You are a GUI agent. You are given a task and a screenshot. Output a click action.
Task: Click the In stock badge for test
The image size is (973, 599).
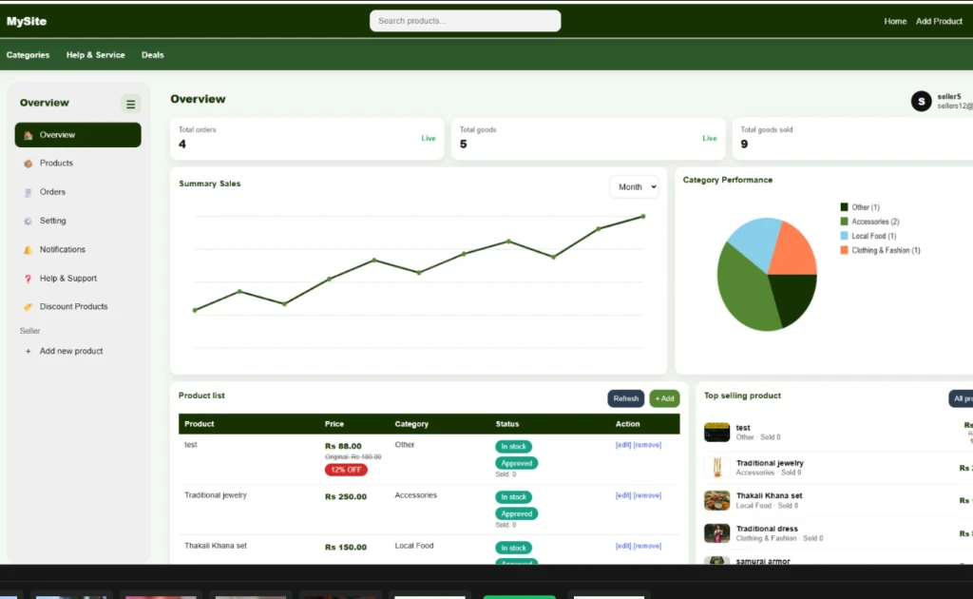[x=513, y=446]
